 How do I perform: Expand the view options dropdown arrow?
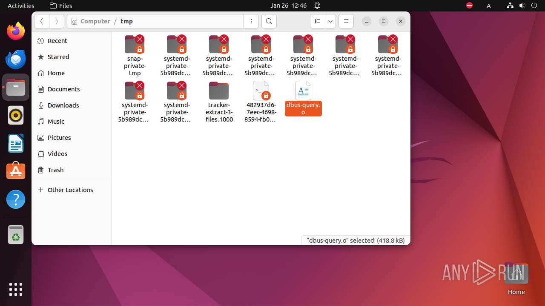click(x=330, y=21)
